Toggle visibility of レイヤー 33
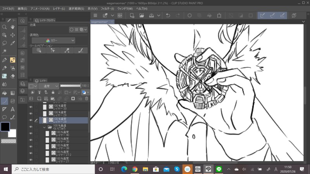 (31, 107)
